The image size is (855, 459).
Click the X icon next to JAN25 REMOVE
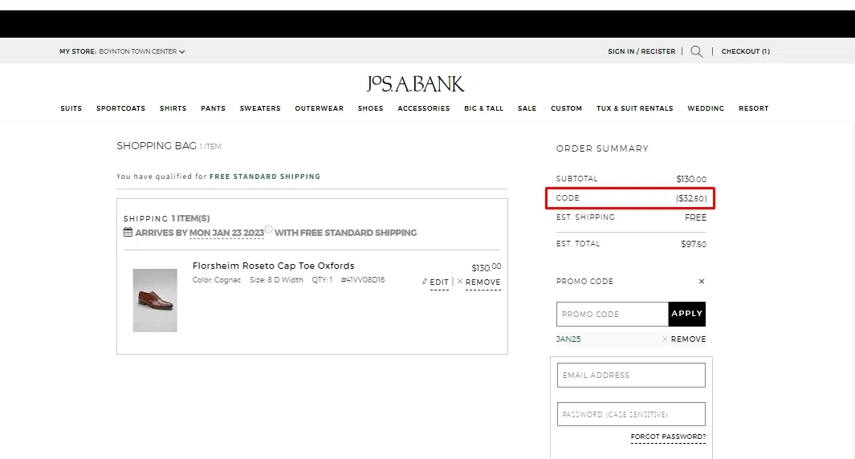click(665, 339)
